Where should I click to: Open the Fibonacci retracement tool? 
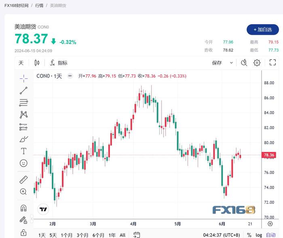point(23,103)
